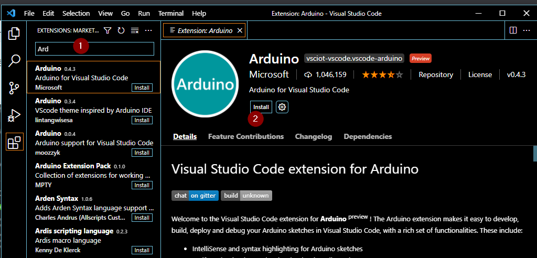The width and height of the screenshot is (537, 258).
Task: Click in the extensions search box
Action: point(94,49)
